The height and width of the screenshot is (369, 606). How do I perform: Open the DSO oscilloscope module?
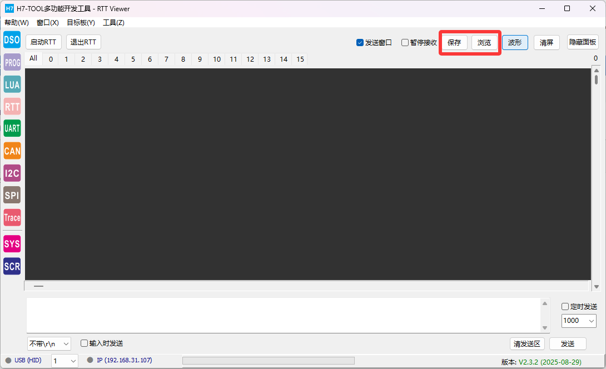pos(12,40)
